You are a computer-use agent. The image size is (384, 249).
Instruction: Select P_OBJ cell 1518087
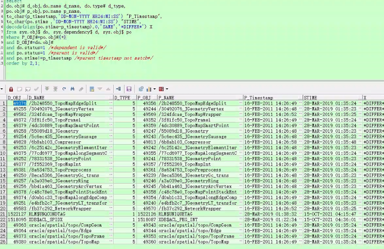click(147, 220)
